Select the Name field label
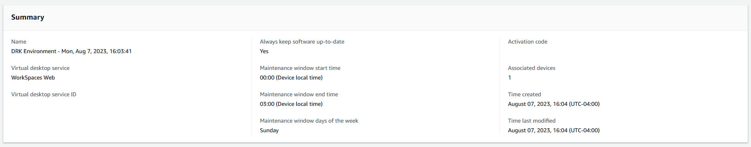Image resolution: width=751 pixels, height=147 pixels. [18, 42]
